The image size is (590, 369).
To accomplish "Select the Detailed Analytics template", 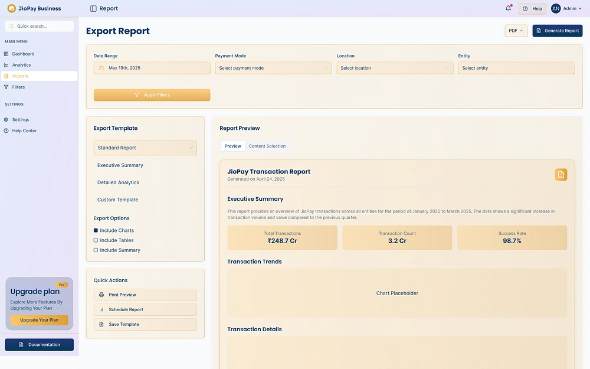I will coord(145,182).
